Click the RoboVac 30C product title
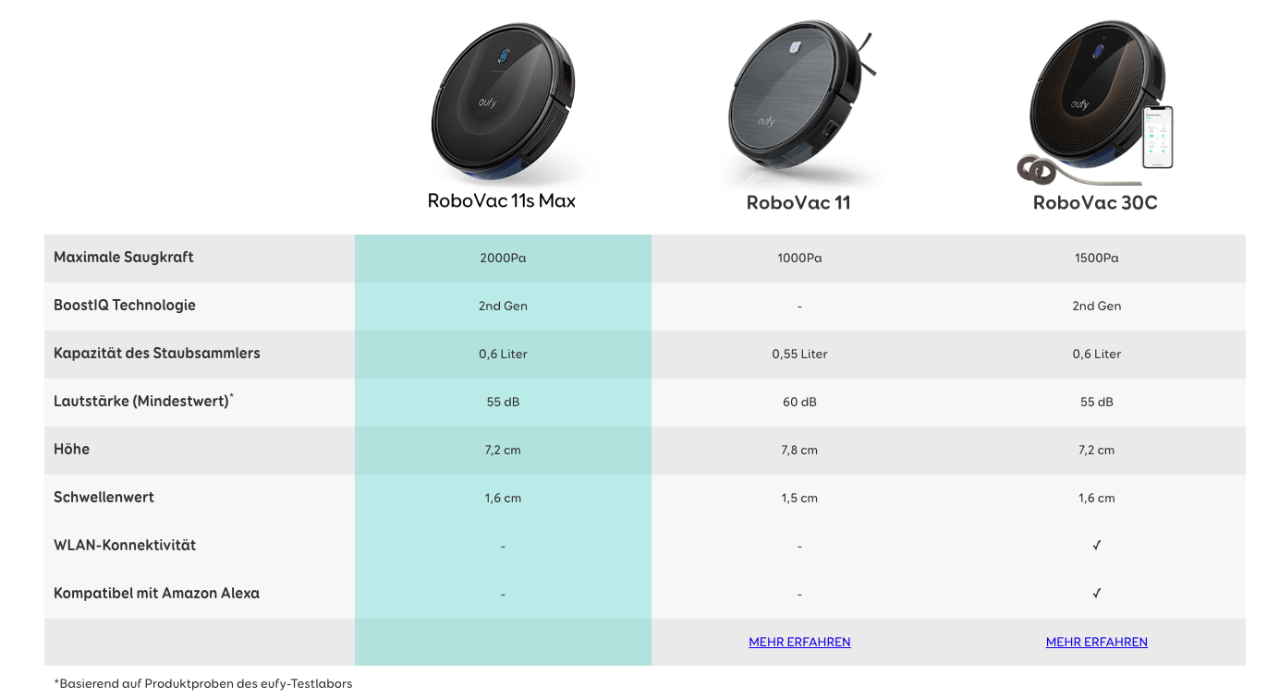Screen dimensions: 1279x698 1095,202
